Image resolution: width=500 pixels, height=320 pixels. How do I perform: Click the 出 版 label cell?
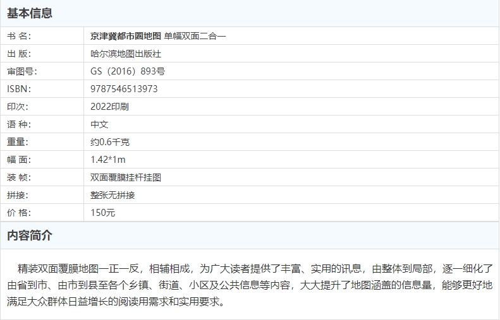pos(42,54)
